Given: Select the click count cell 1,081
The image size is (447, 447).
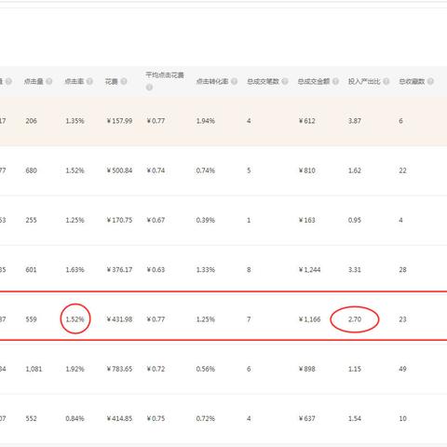Looking at the screenshot, I should pyautogui.click(x=34, y=369).
